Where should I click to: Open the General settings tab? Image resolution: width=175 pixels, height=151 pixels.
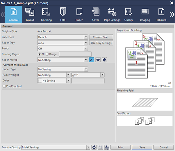[x=14, y=14]
